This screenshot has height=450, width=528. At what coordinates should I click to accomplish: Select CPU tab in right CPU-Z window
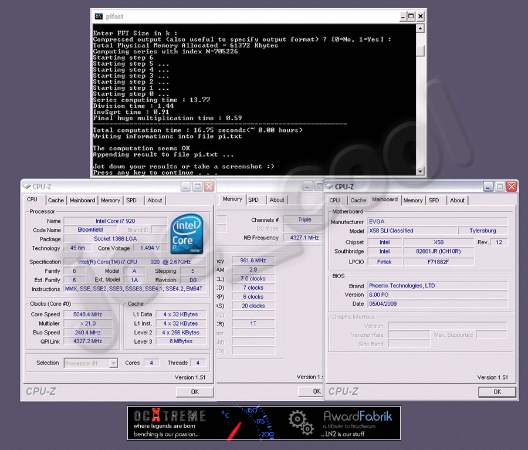pyautogui.click(x=335, y=200)
